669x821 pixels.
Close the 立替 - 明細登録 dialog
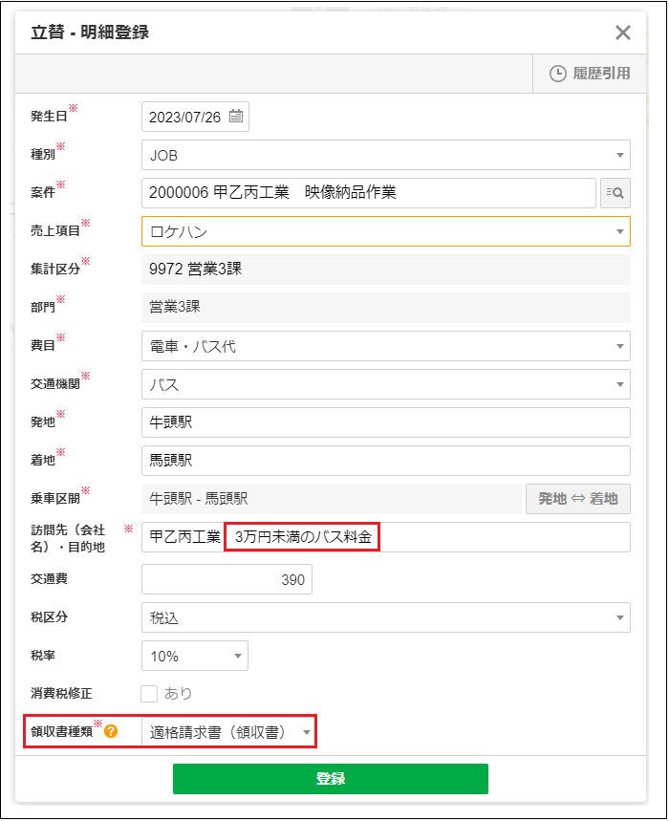click(623, 32)
